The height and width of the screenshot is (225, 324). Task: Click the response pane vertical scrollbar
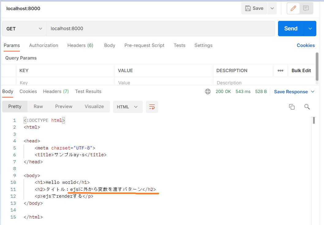point(314,120)
